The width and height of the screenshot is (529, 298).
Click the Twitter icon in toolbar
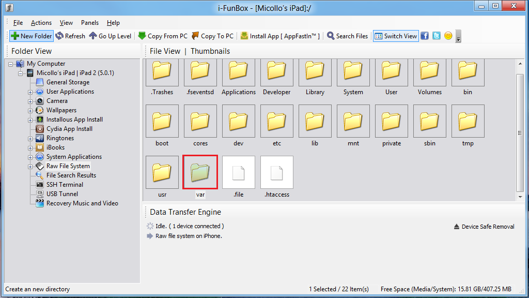pos(436,36)
